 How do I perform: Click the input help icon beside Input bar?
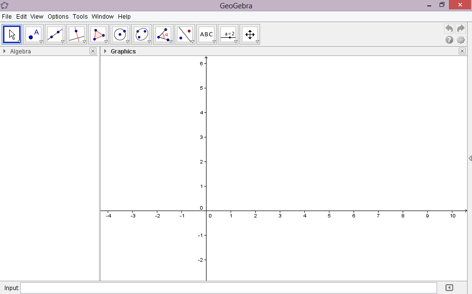click(449, 288)
